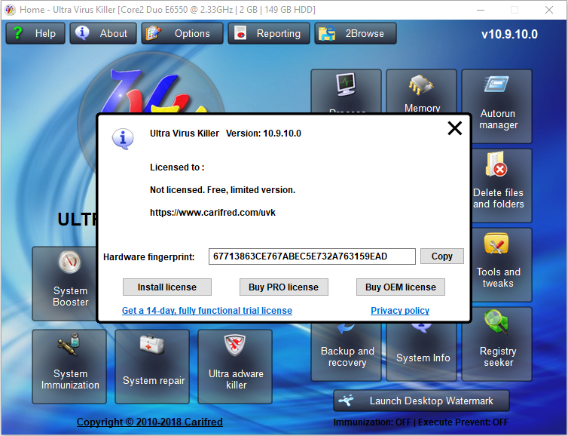Copy the hardware fingerprint
The image size is (568, 436).
(x=442, y=256)
